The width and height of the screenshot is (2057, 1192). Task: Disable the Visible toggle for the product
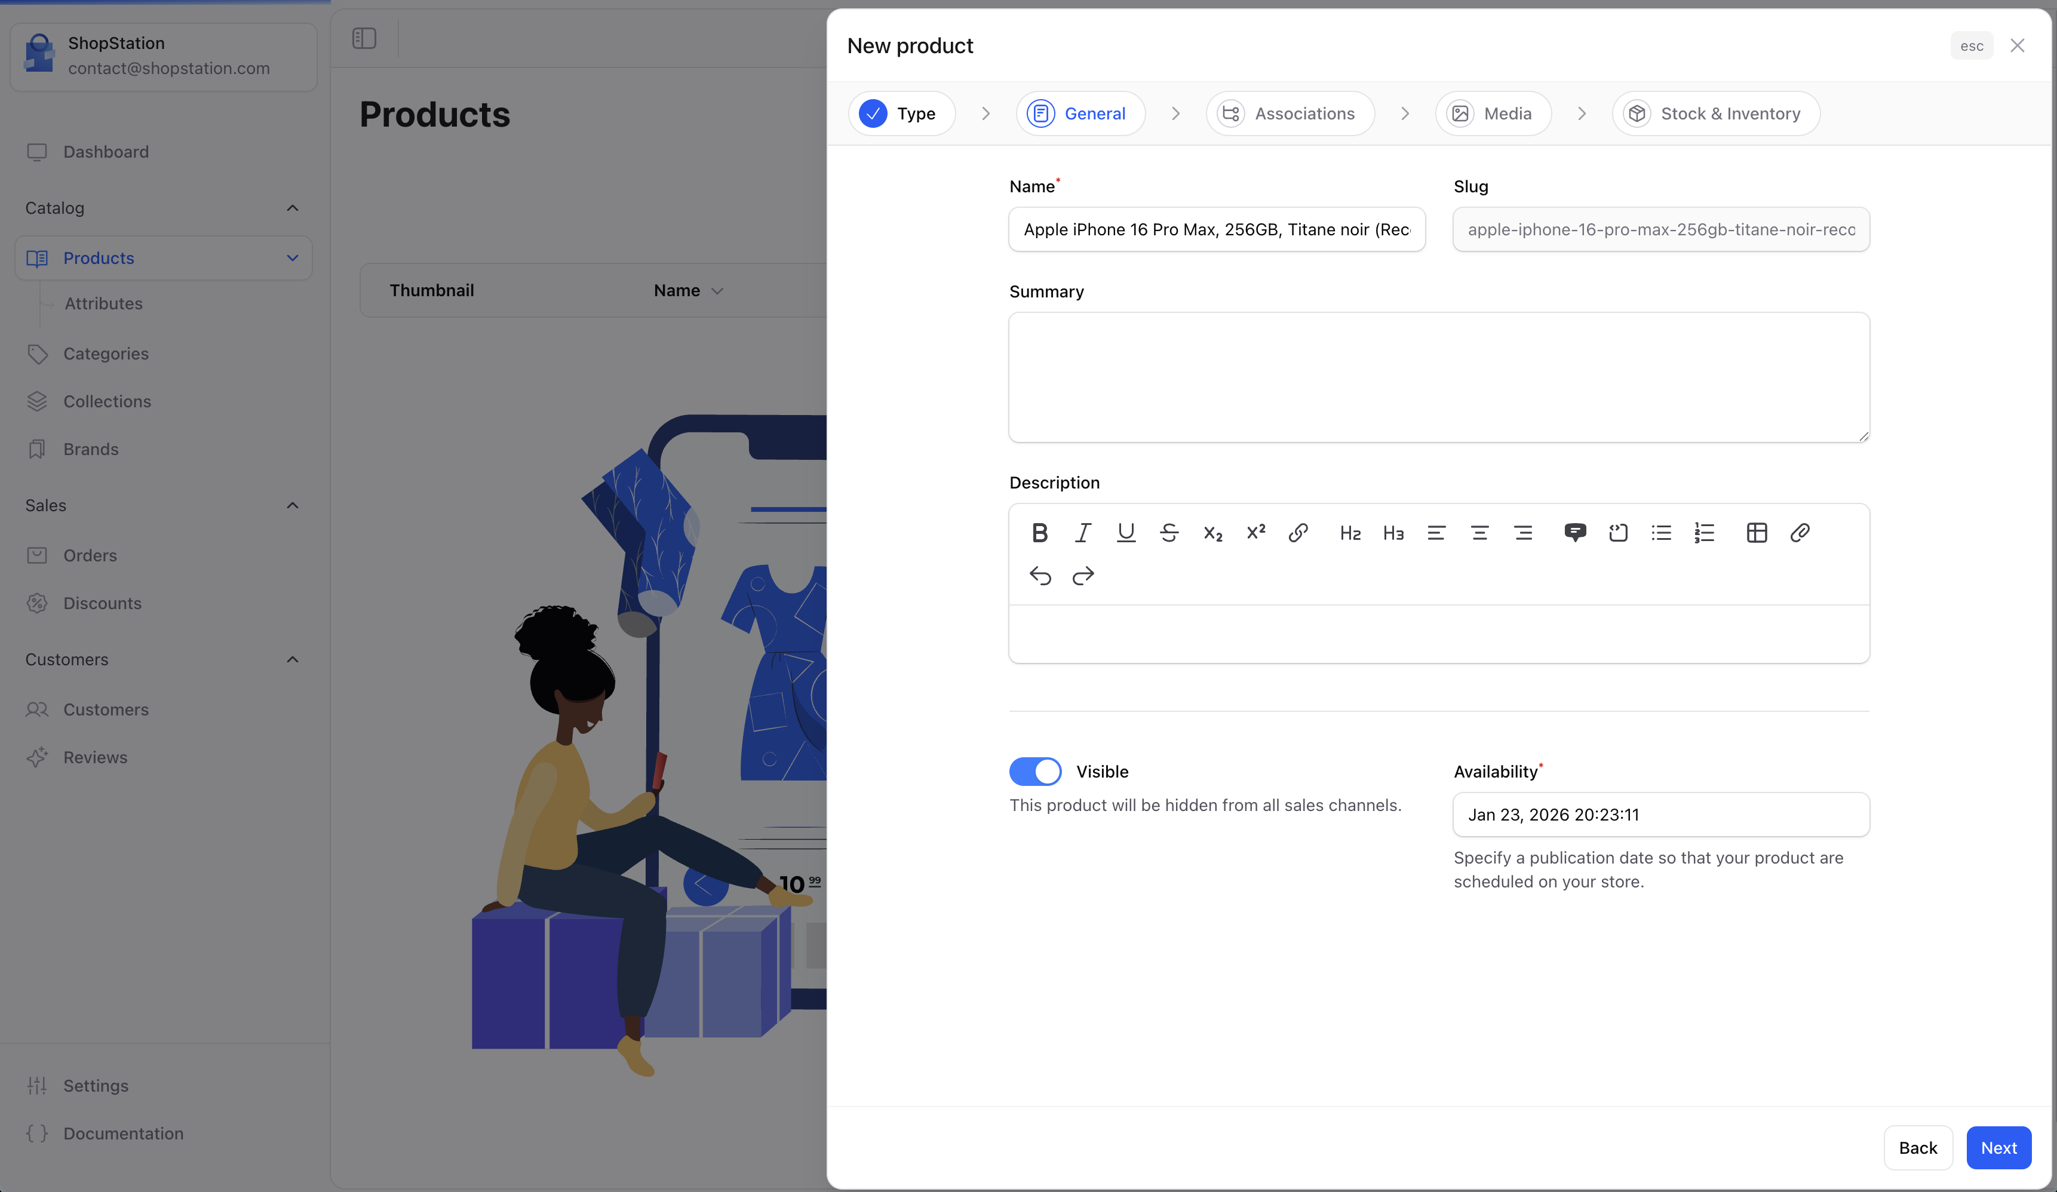click(1035, 771)
